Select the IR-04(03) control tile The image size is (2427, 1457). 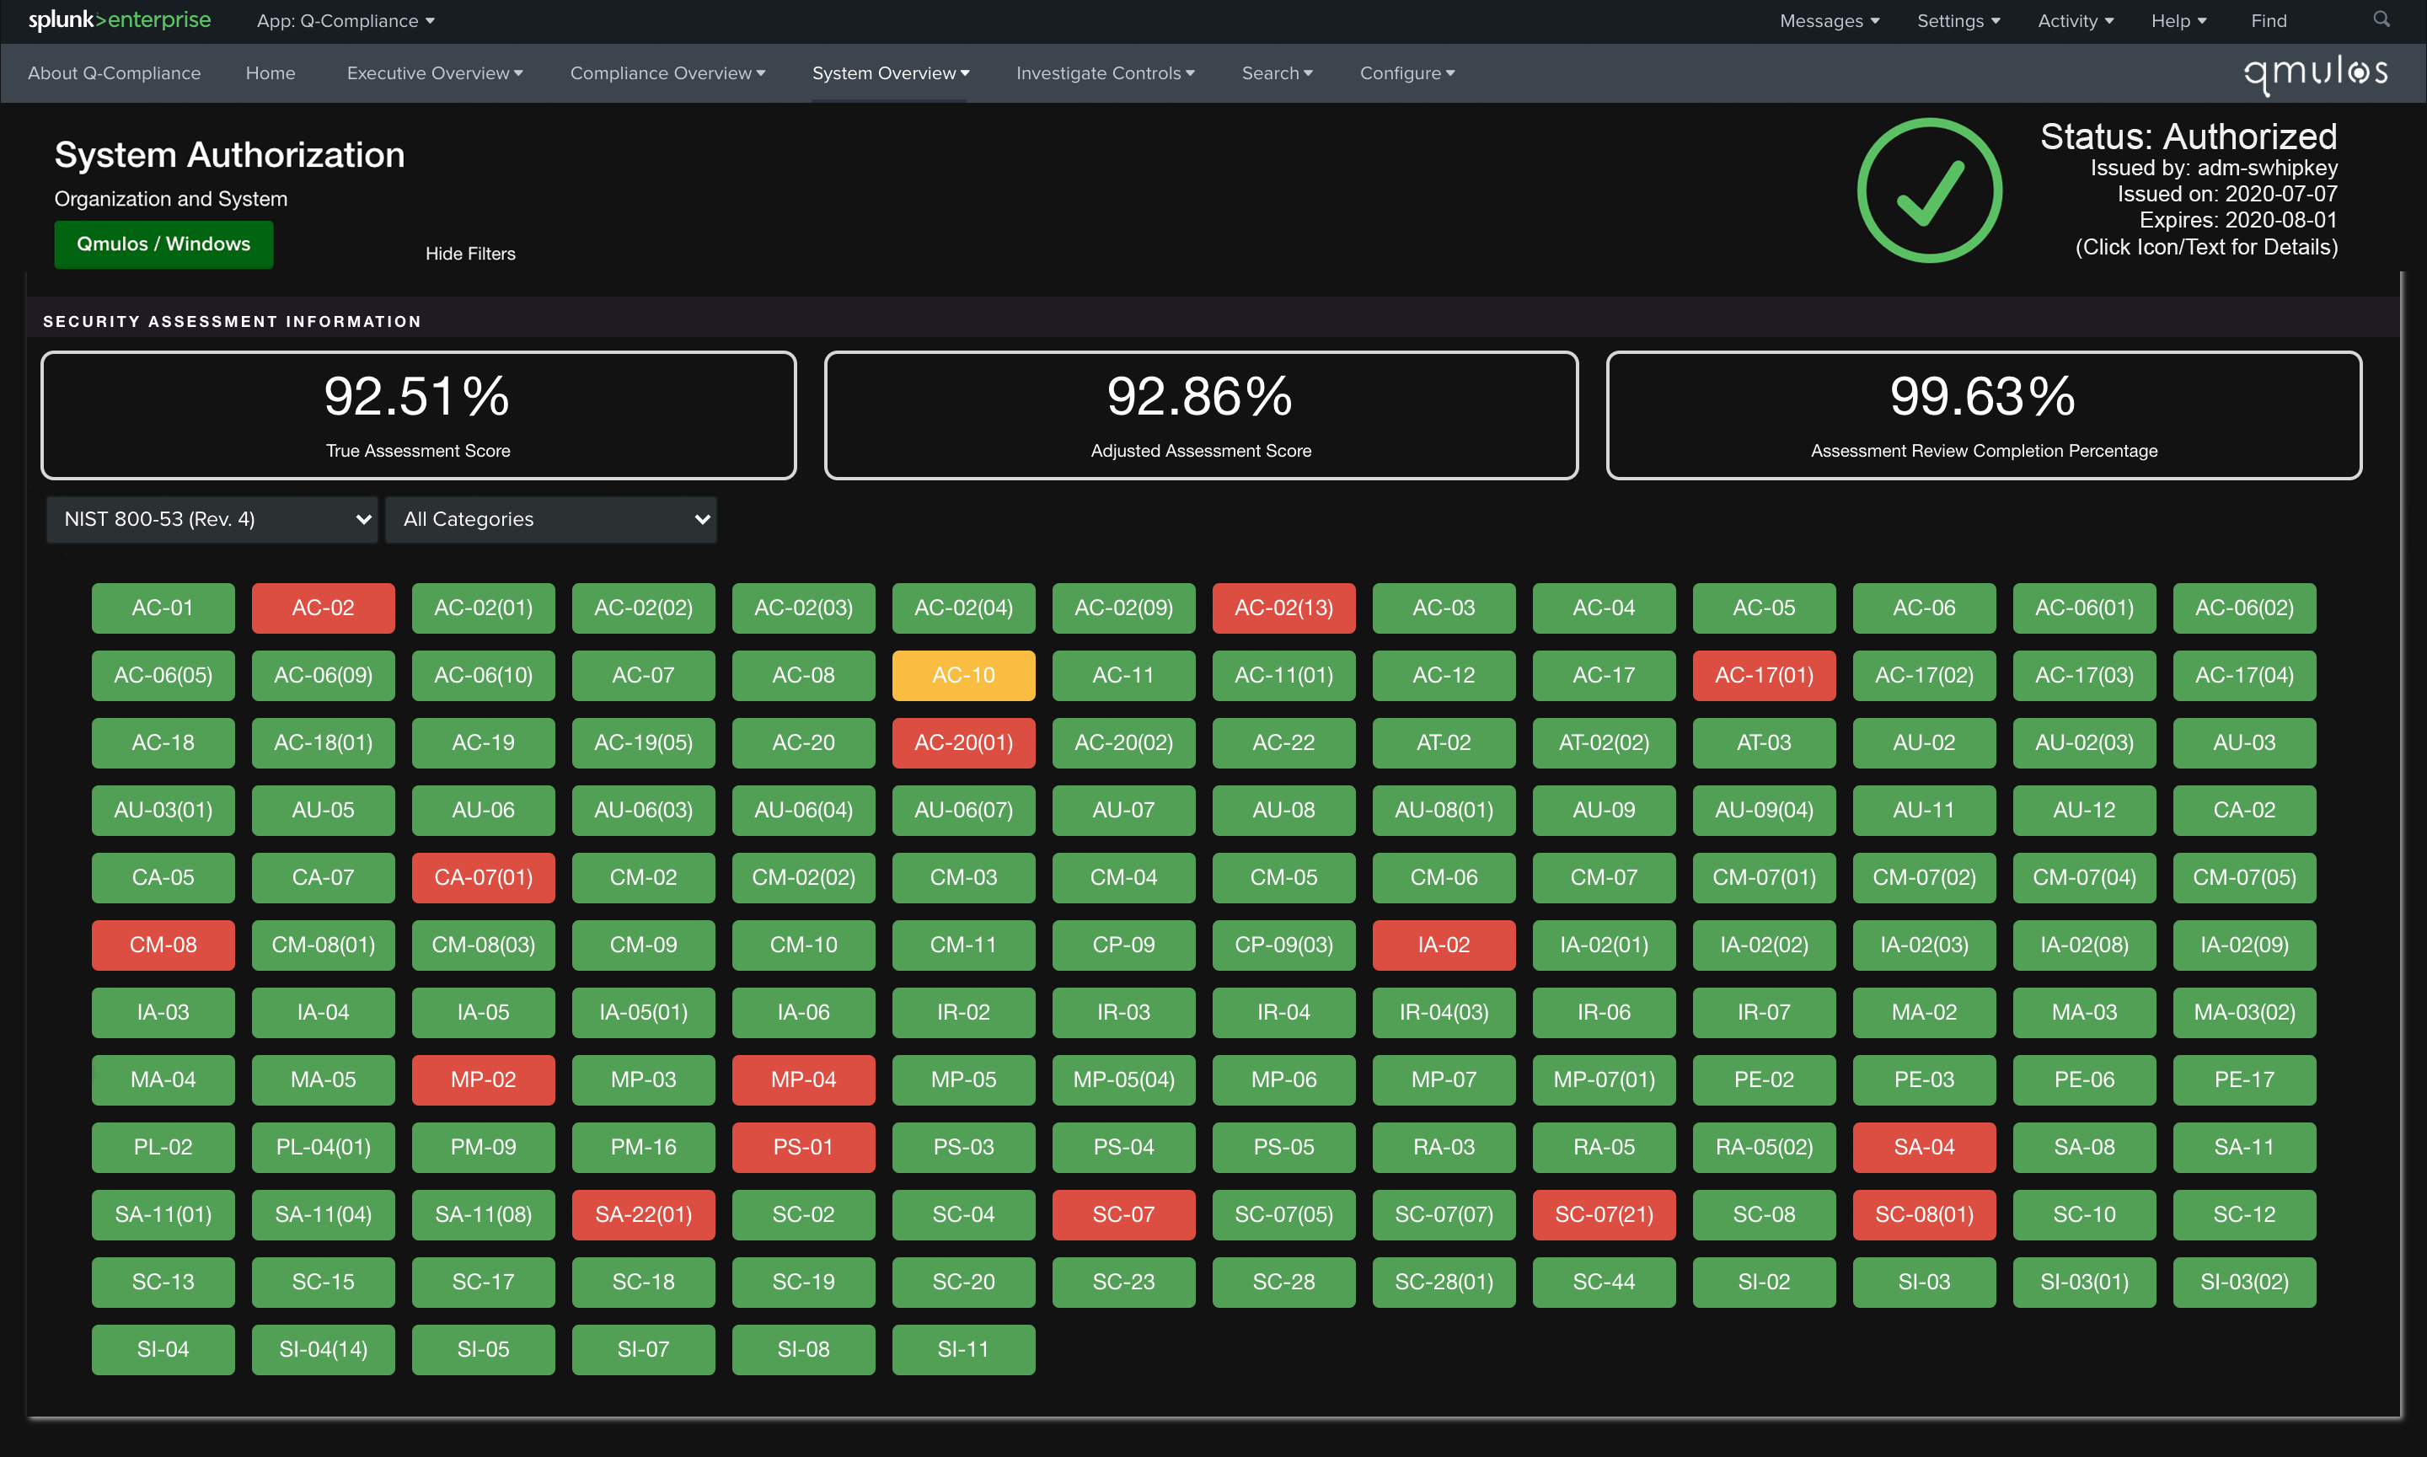click(x=1444, y=1013)
